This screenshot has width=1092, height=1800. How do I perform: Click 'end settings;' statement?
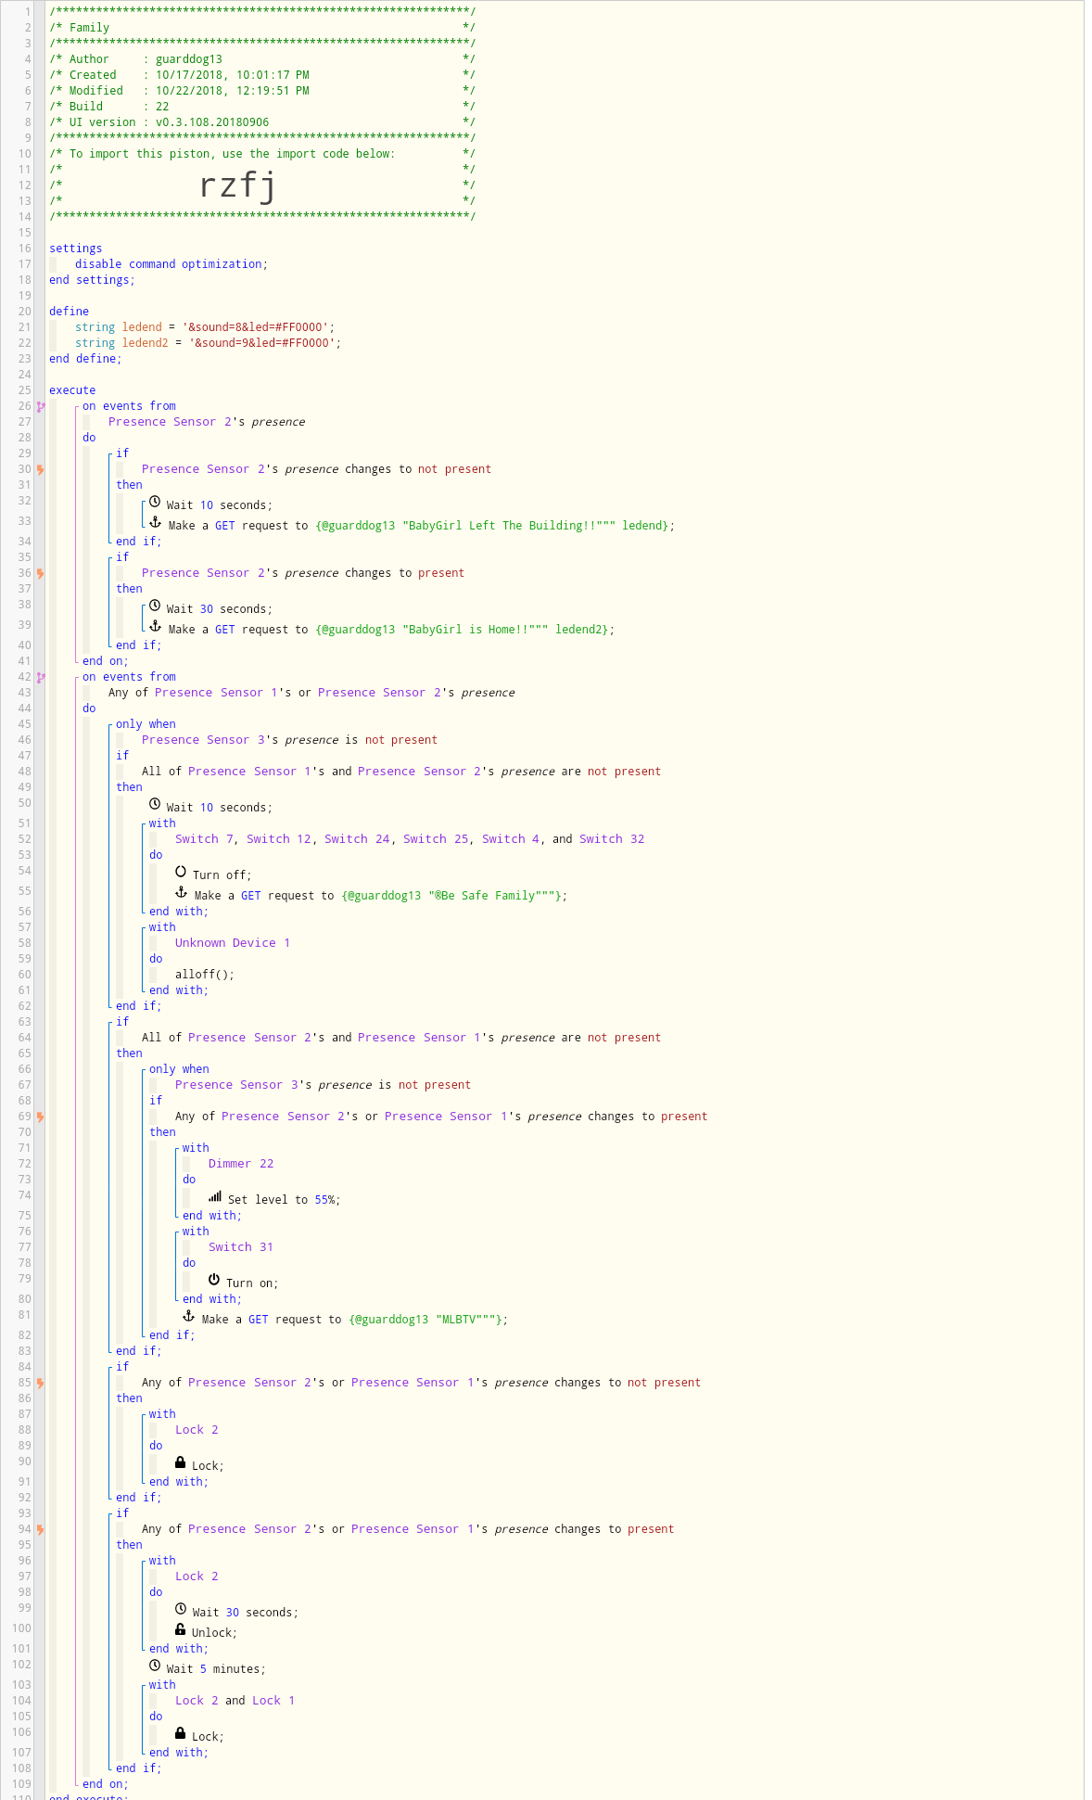click(92, 280)
